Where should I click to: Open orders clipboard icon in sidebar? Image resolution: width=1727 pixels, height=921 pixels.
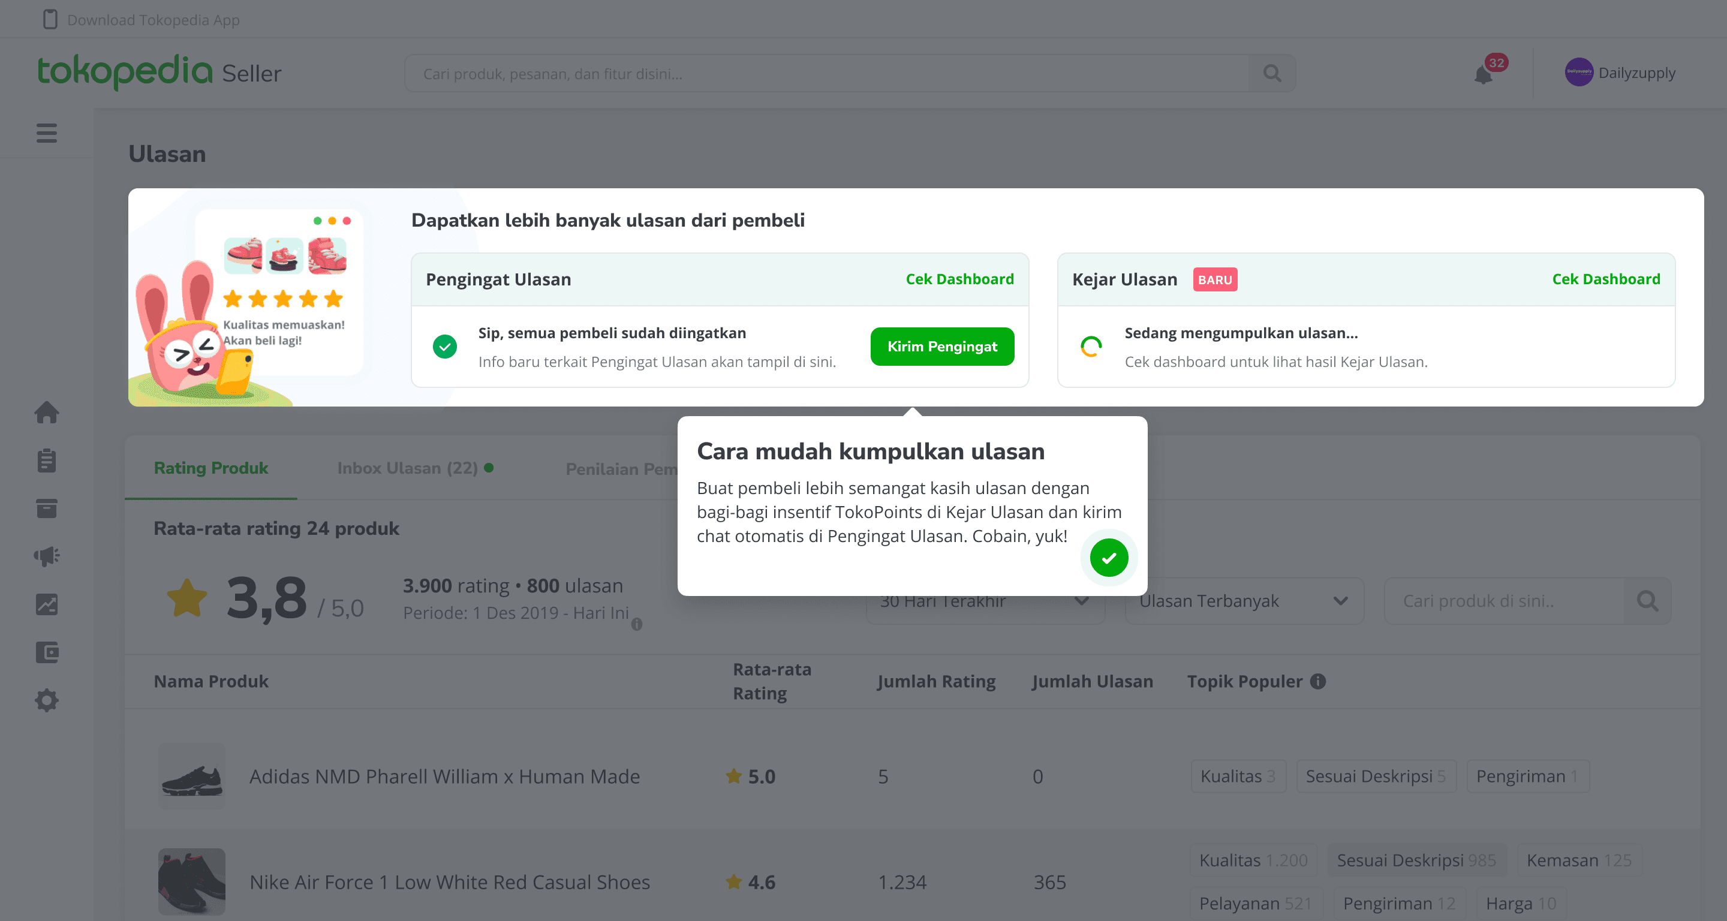[47, 460]
